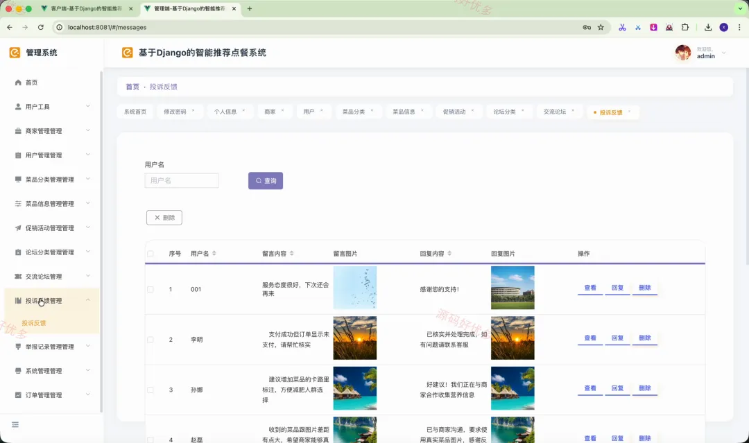The height and width of the screenshot is (443, 749).
Task: Sort by the 用户名 column sort arrows
Action: click(x=214, y=254)
